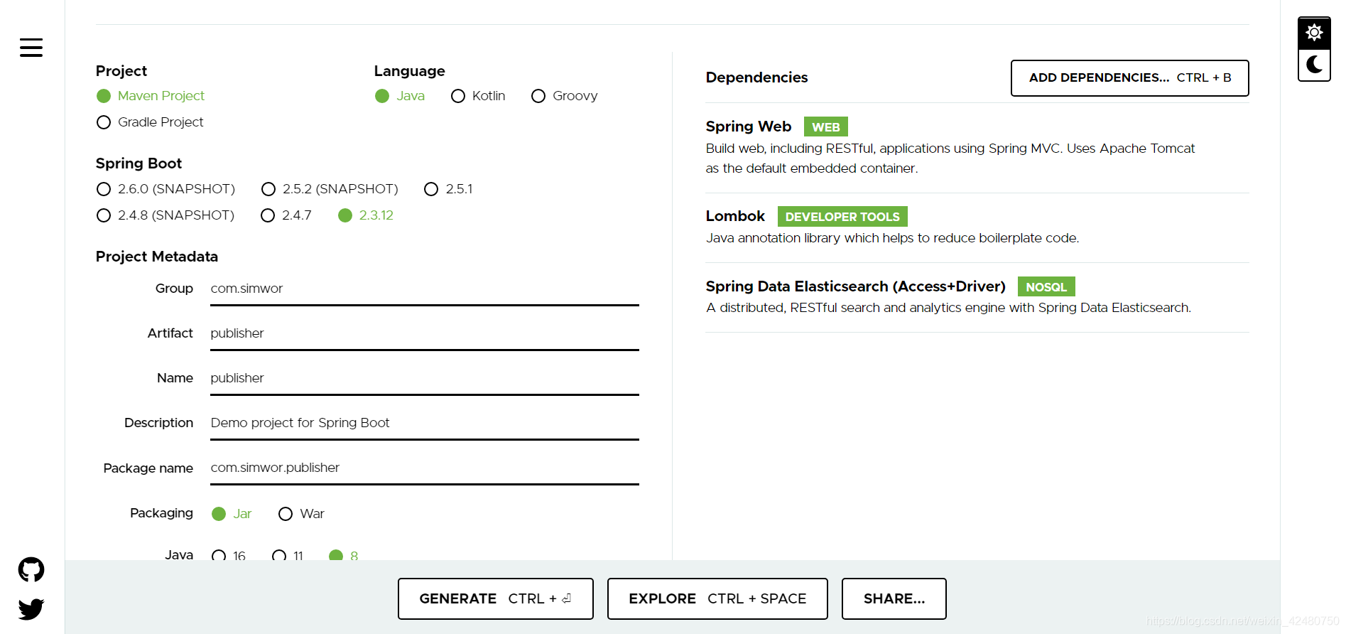
Task: Click the Packaging label
Action: (161, 513)
